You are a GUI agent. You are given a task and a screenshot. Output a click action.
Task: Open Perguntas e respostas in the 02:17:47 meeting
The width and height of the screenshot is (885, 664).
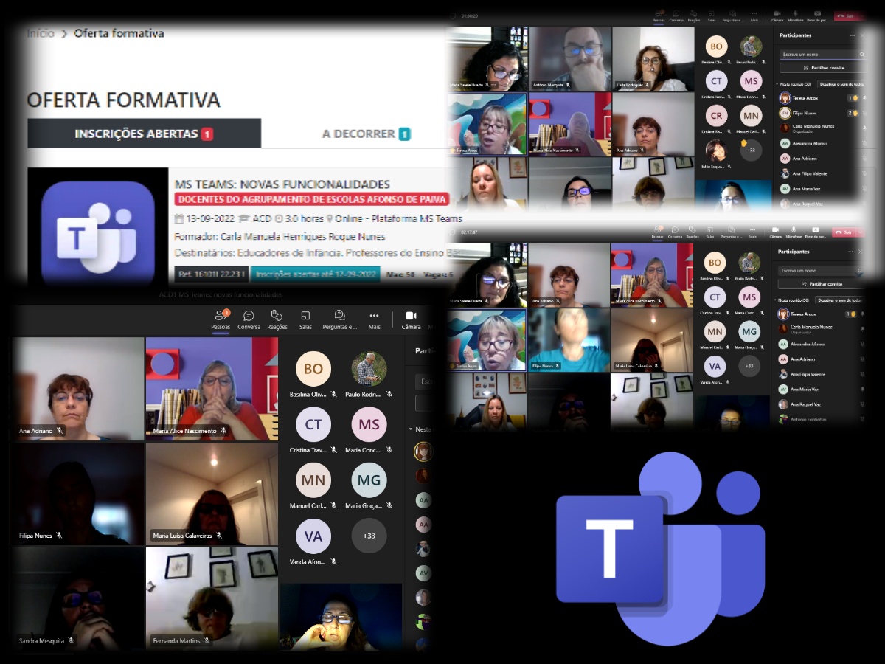[732, 233]
